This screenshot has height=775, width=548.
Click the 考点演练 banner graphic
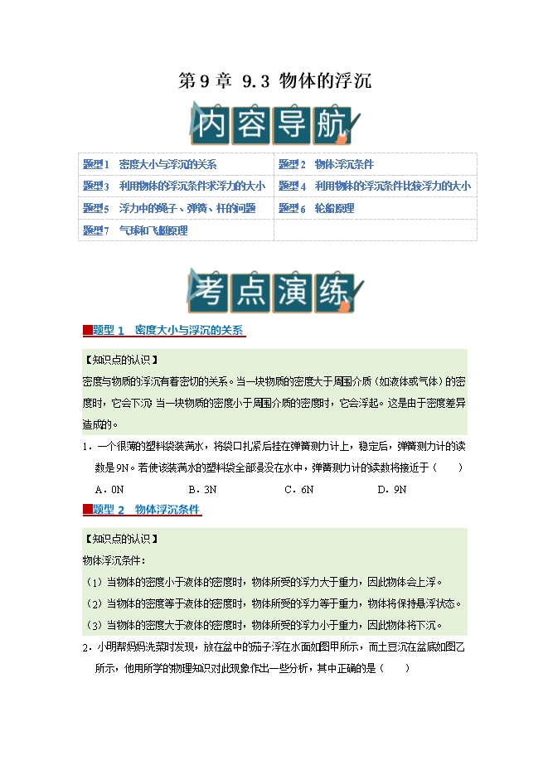click(x=274, y=290)
